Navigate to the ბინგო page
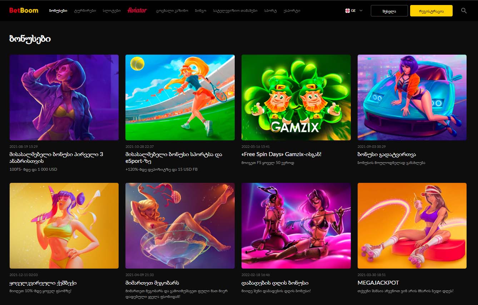This screenshot has width=478, height=305. click(200, 11)
